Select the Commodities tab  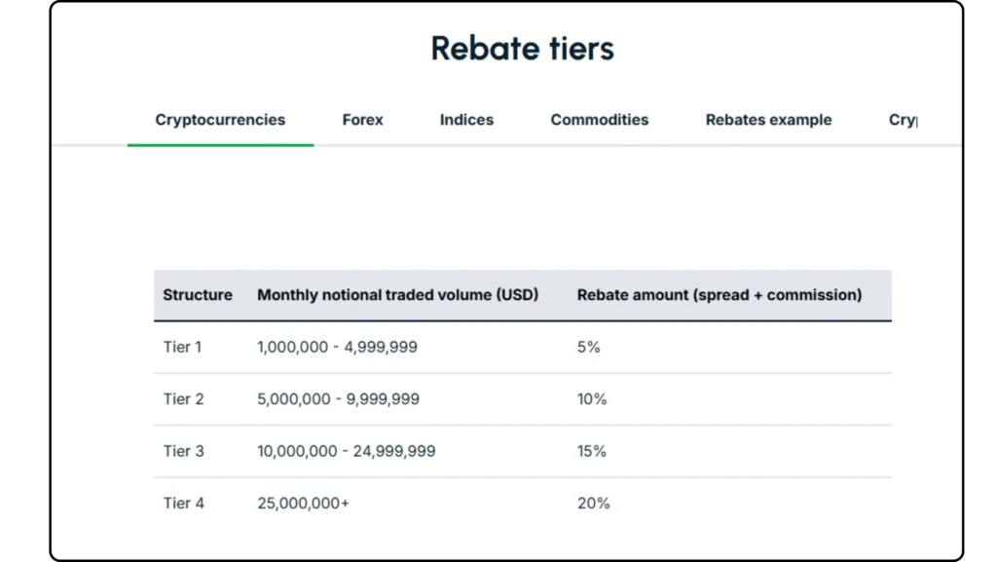coord(599,120)
